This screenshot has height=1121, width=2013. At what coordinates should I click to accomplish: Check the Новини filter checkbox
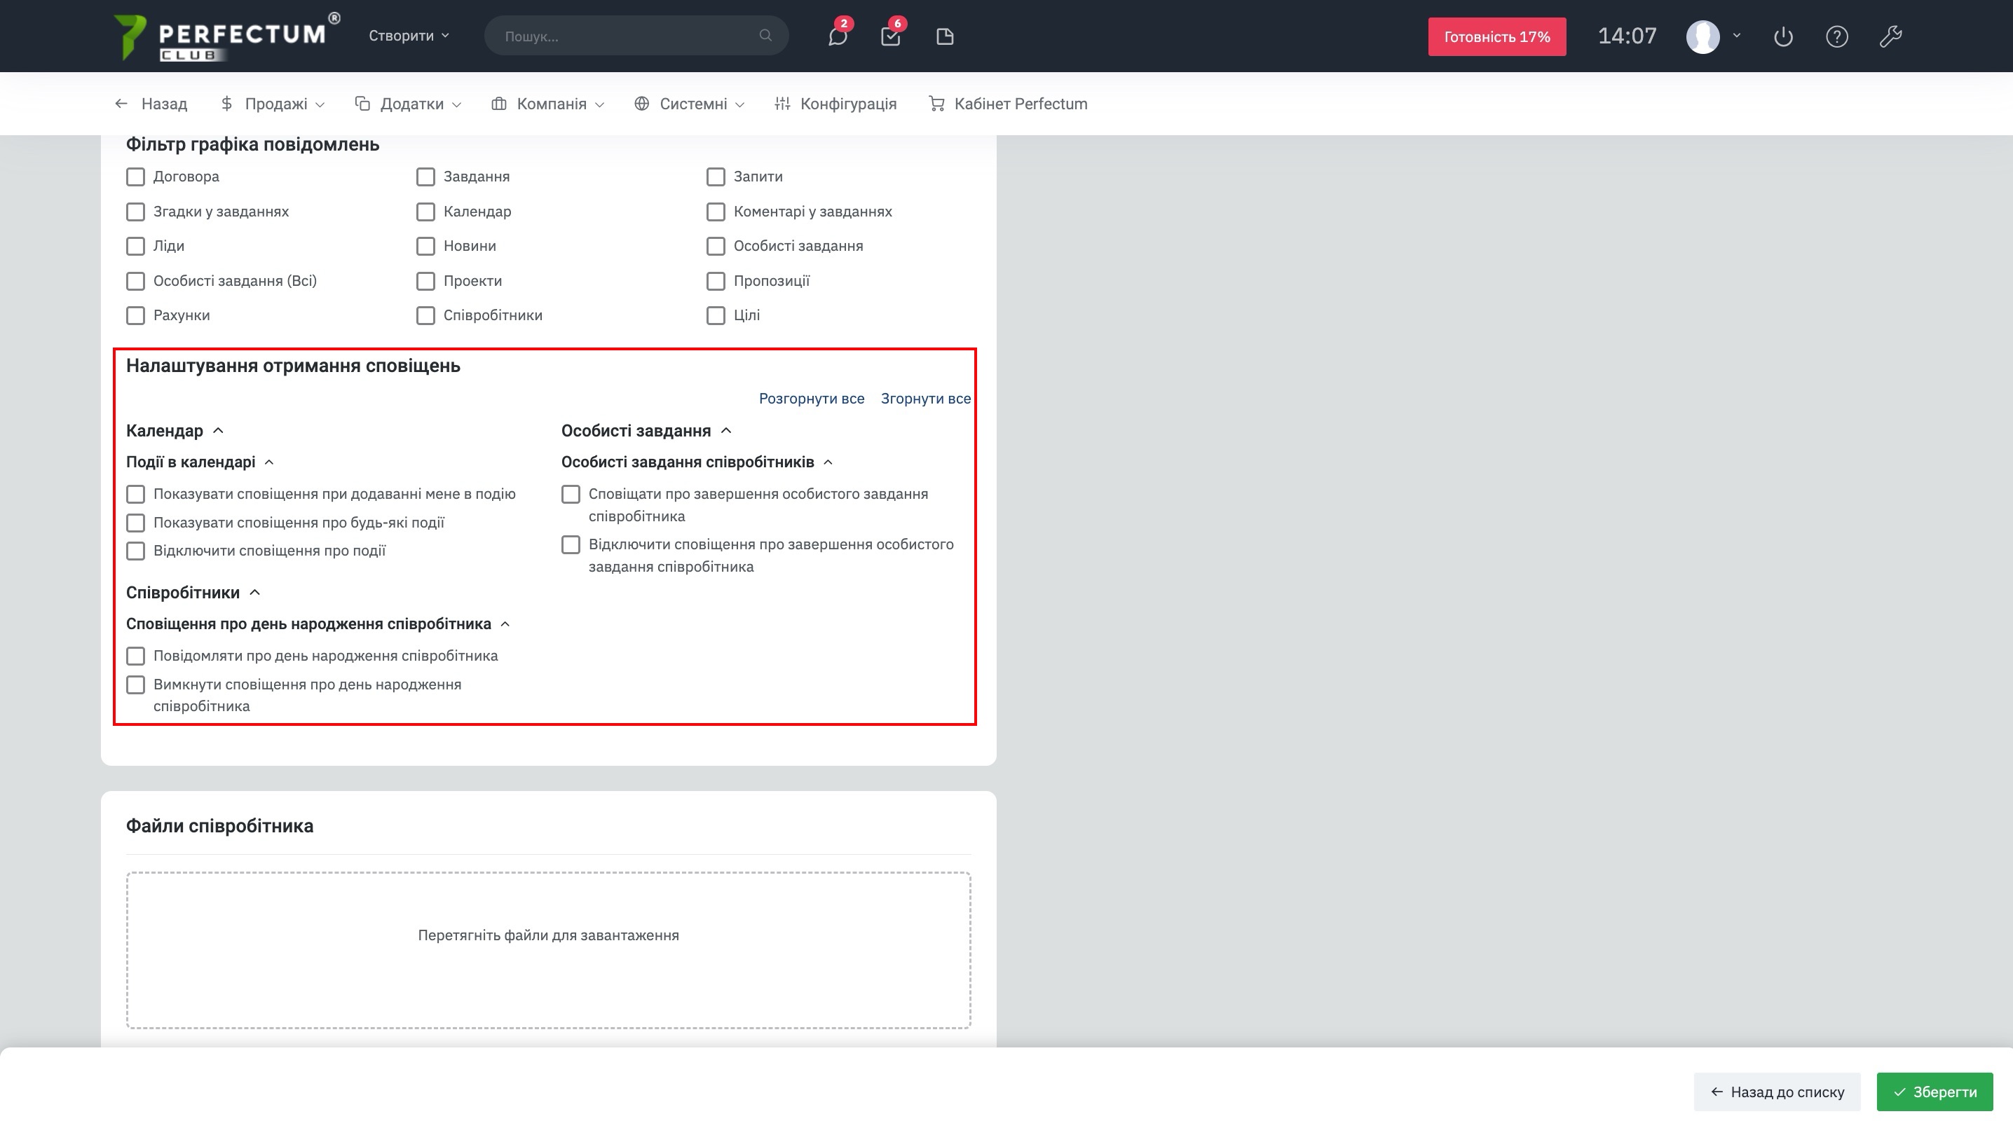click(425, 246)
